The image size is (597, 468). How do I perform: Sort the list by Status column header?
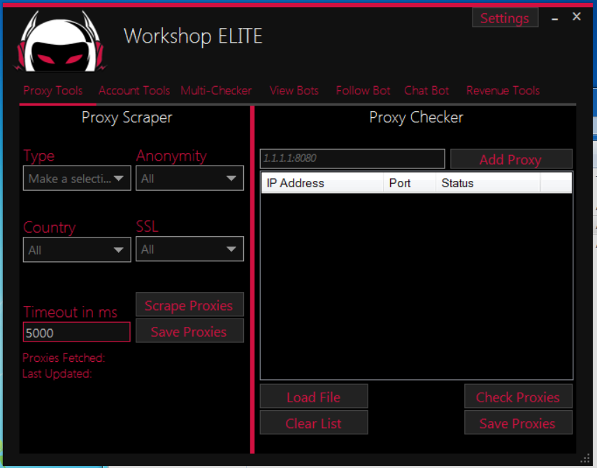(487, 183)
